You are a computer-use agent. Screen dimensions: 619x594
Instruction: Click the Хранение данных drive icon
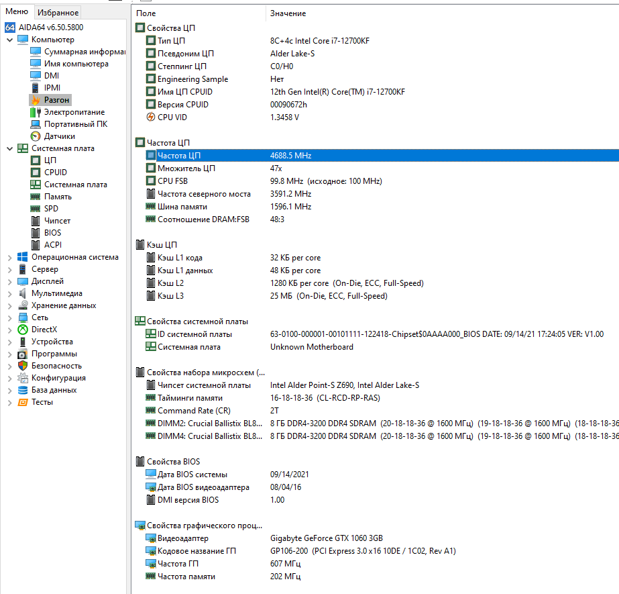(23, 305)
